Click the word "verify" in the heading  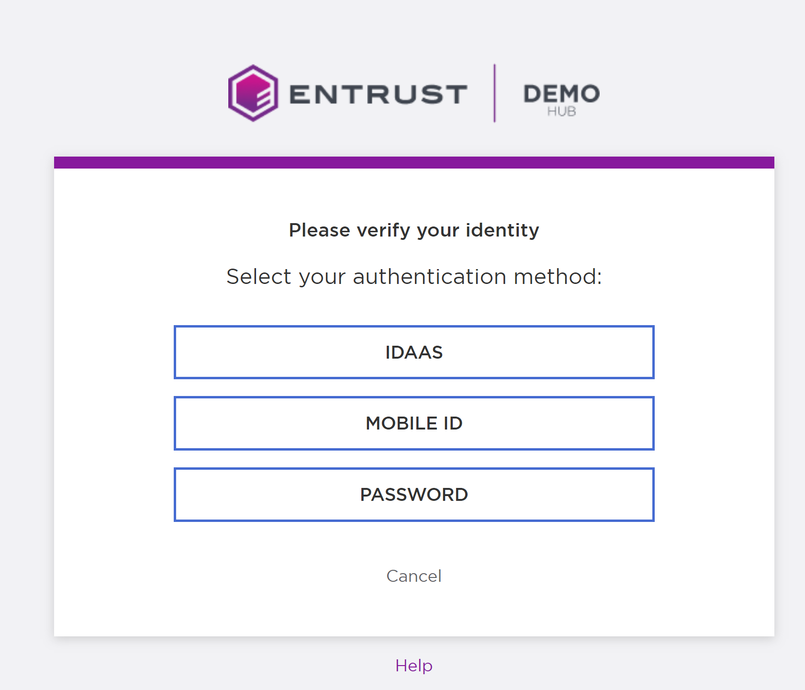pyautogui.click(x=384, y=230)
